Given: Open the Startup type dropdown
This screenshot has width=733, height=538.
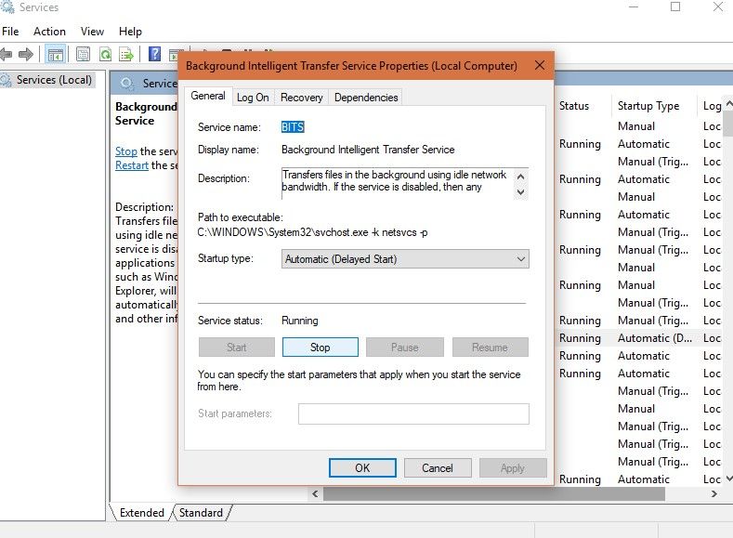Looking at the screenshot, I should click(405, 259).
